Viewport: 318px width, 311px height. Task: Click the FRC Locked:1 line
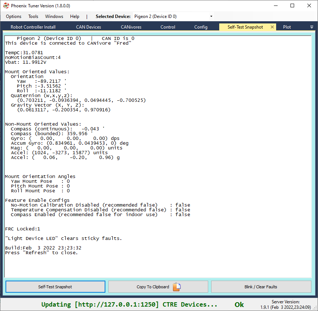coord(23,229)
